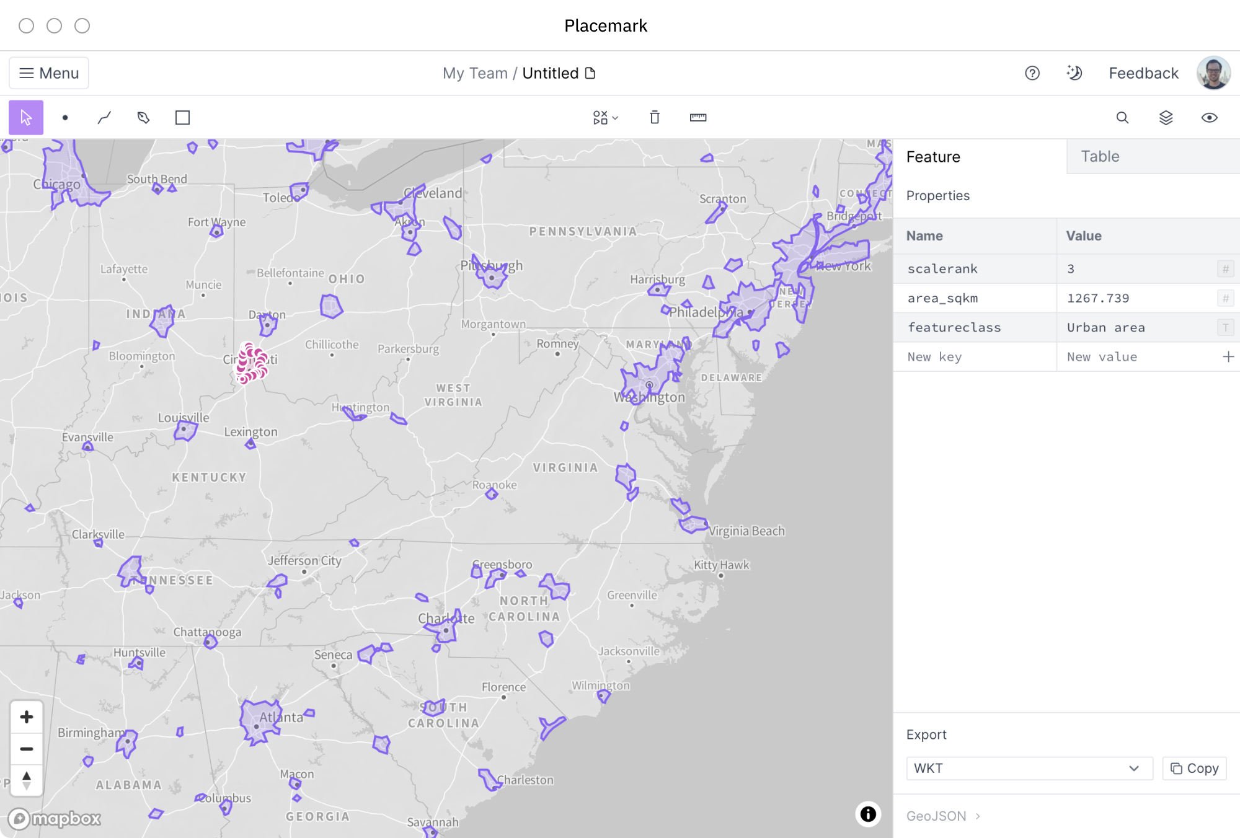Viewport: 1240px width, 838px height.
Task: Select the polygon drawing tool
Action: 143,118
